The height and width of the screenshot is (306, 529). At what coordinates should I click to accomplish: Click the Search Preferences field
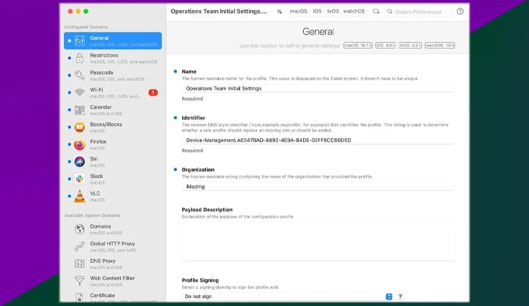pos(418,11)
